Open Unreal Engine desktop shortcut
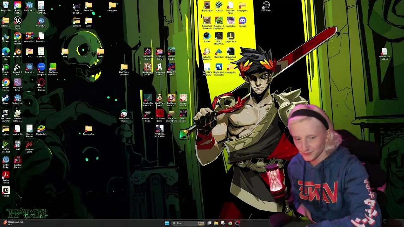404x227 pixels. [x=18, y=23]
